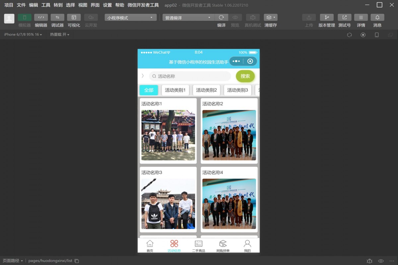Click the green 搜索 button

pyautogui.click(x=245, y=76)
